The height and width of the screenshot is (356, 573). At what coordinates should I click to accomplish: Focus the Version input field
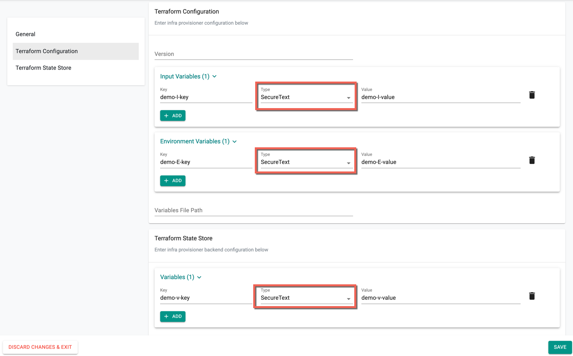tap(254, 54)
